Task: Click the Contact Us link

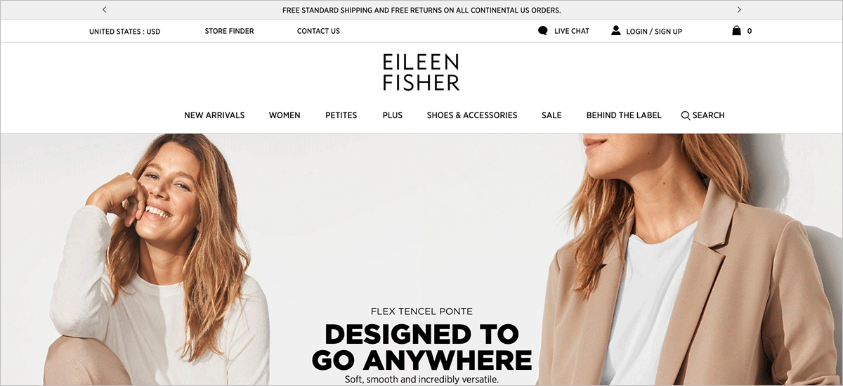Action: point(318,31)
